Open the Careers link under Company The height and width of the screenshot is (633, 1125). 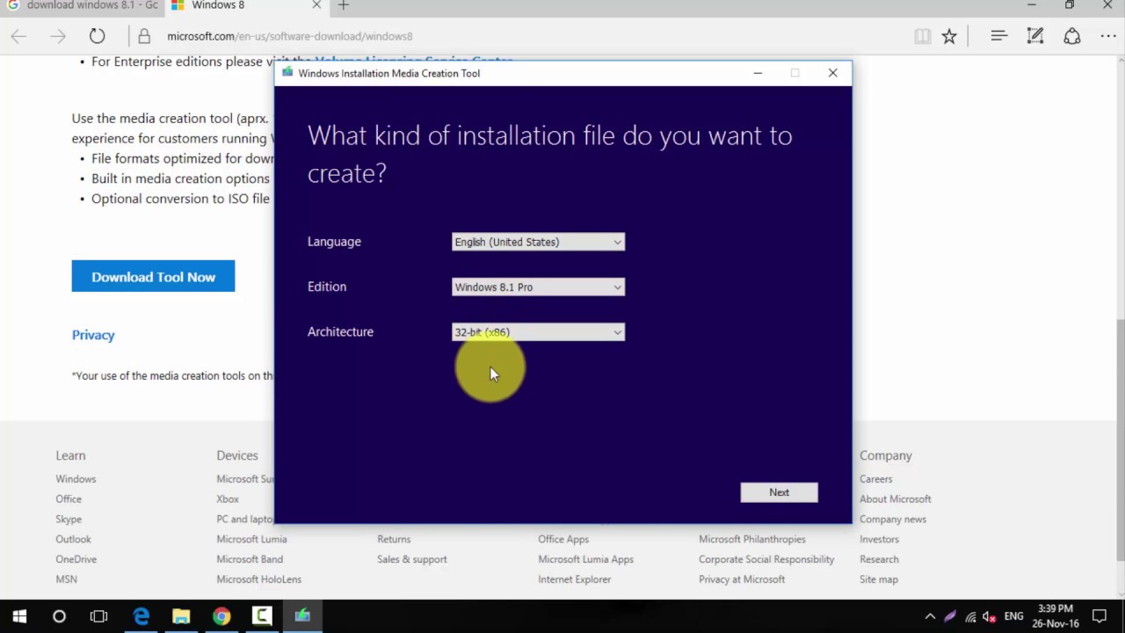875,479
